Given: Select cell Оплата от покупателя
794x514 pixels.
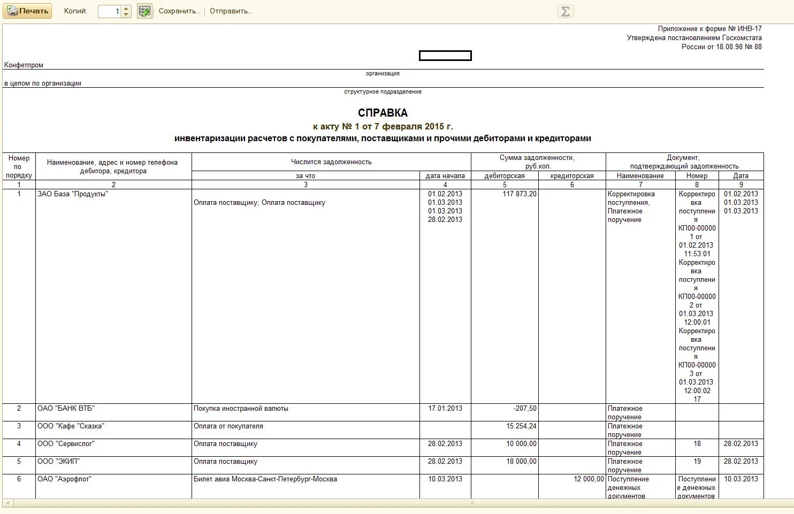Looking at the screenshot, I should [306, 430].
